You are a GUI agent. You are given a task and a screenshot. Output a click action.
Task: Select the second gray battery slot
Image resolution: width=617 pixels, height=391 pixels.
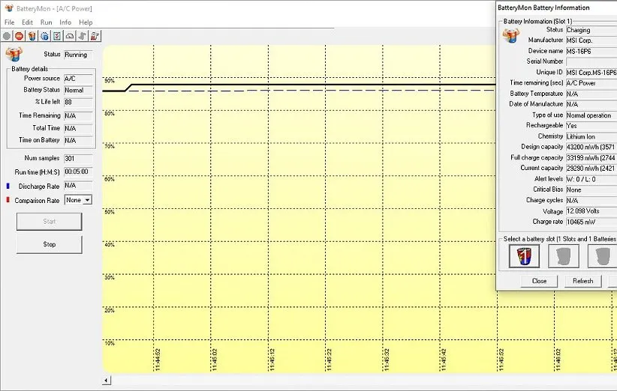tap(564, 256)
